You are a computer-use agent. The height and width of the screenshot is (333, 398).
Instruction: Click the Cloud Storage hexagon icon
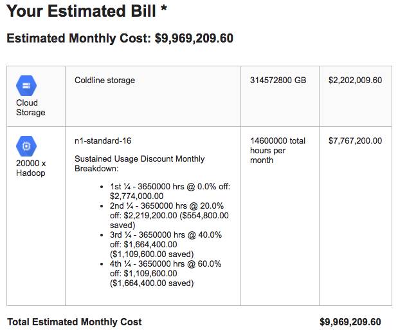26,86
